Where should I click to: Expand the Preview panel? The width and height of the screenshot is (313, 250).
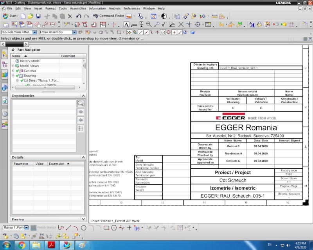83,219
